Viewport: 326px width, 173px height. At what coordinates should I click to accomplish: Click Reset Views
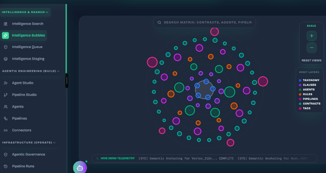[x=311, y=60]
